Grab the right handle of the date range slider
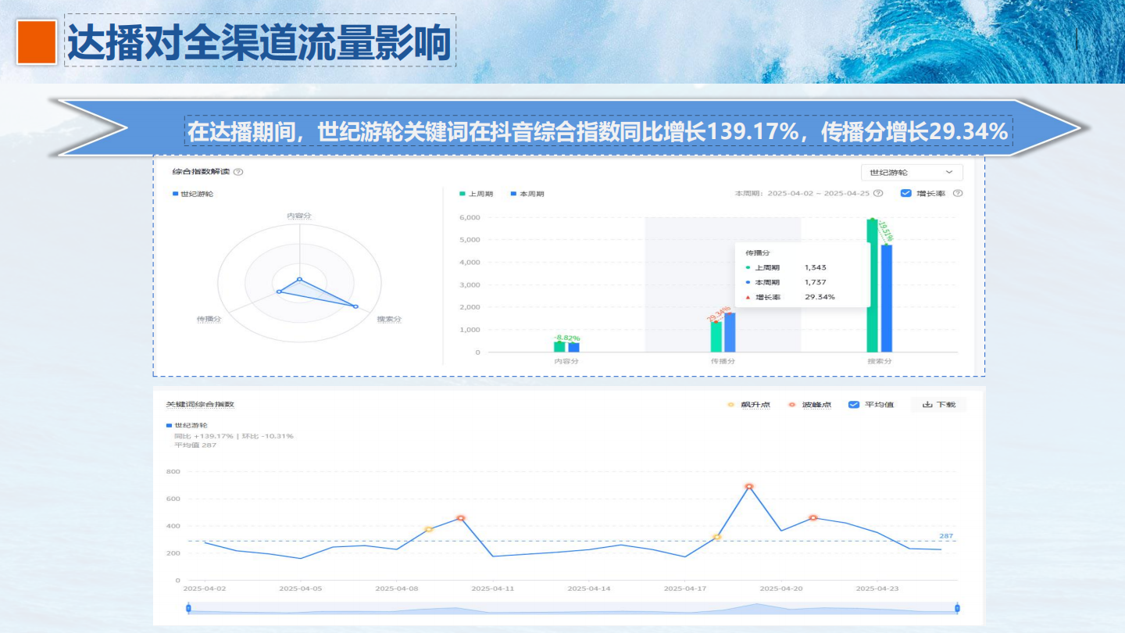The height and width of the screenshot is (633, 1125). 957,607
